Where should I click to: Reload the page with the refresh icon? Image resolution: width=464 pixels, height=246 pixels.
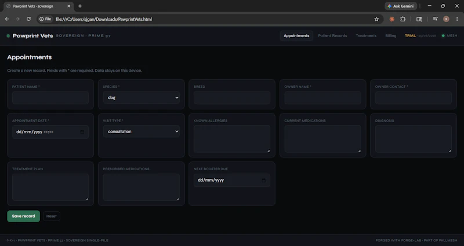pos(28,19)
